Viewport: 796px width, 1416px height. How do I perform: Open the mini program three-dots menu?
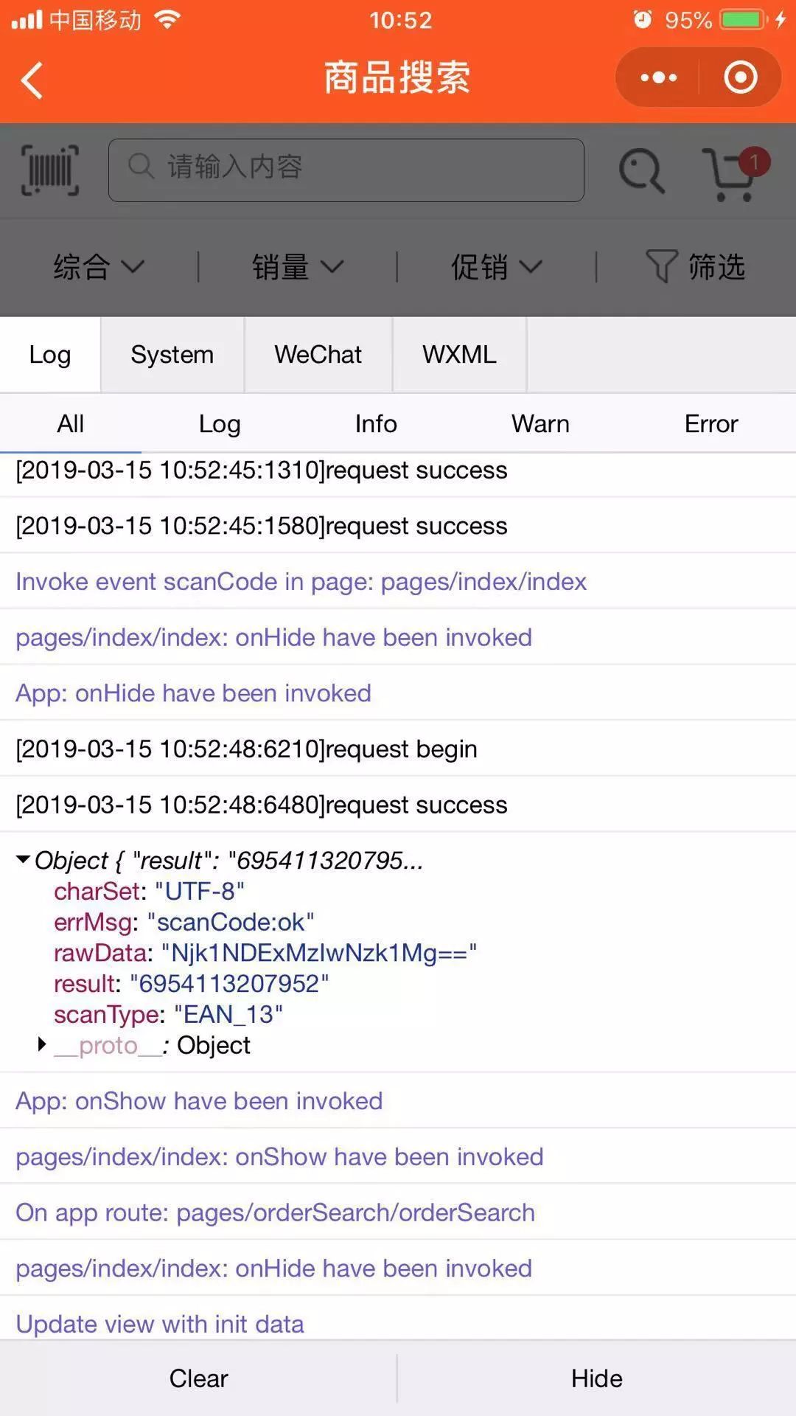(658, 77)
